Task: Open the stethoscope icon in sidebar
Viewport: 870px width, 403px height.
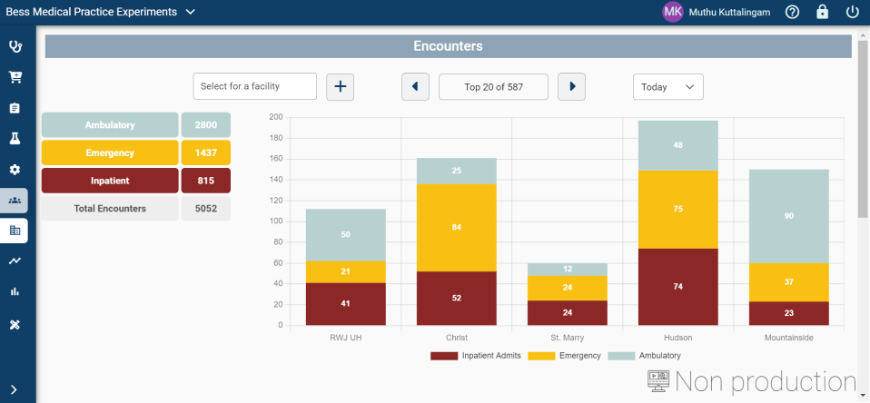Action: point(15,46)
